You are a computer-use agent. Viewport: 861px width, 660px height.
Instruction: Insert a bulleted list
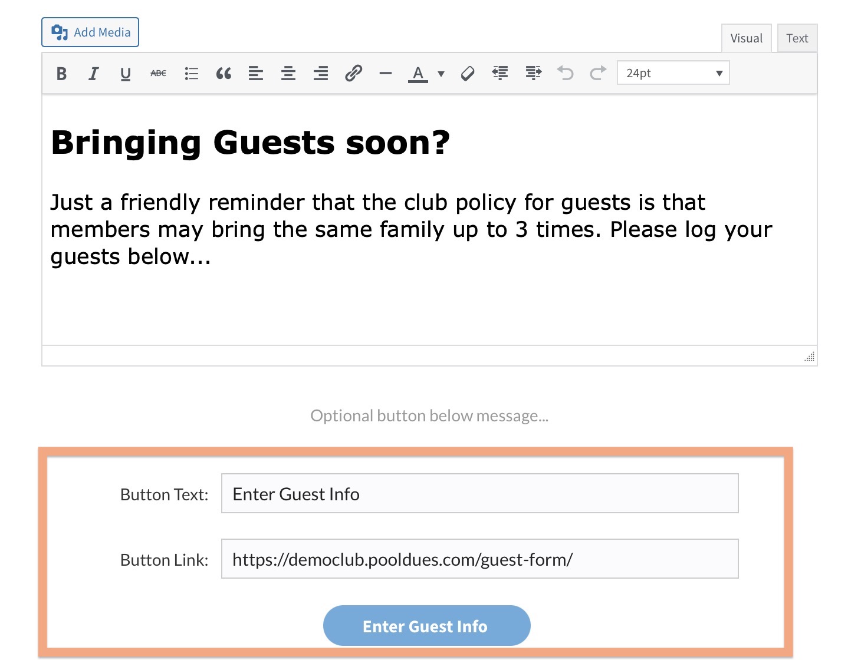click(191, 74)
